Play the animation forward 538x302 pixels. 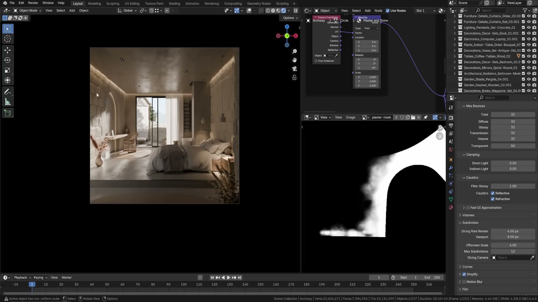click(x=228, y=278)
